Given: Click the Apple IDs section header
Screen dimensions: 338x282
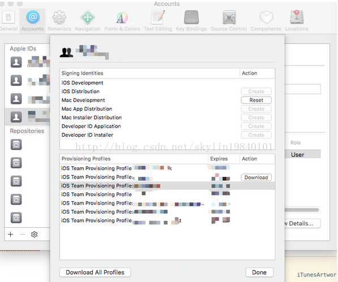Looking at the screenshot, I should tap(23, 49).
